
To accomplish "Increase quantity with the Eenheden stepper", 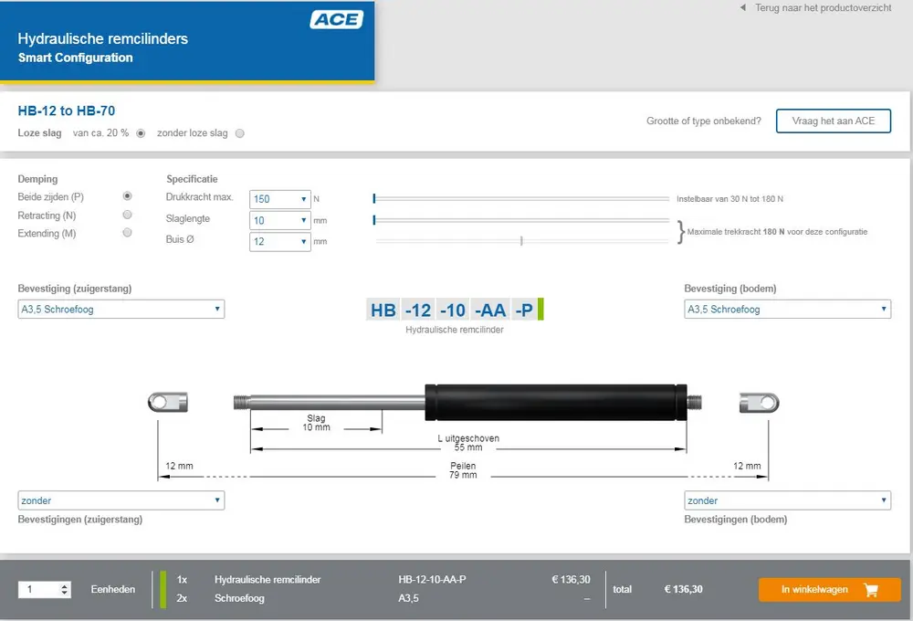I will pyautogui.click(x=64, y=584).
